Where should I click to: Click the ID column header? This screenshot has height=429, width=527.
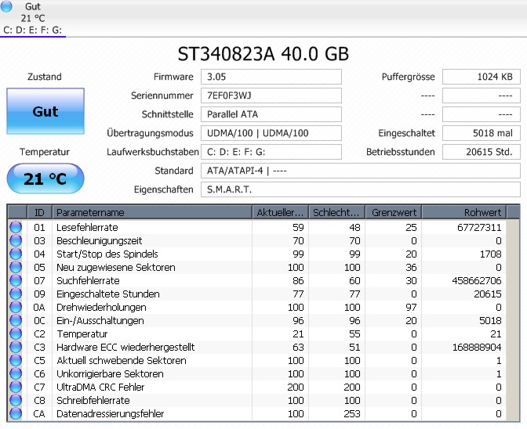pos(39,212)
